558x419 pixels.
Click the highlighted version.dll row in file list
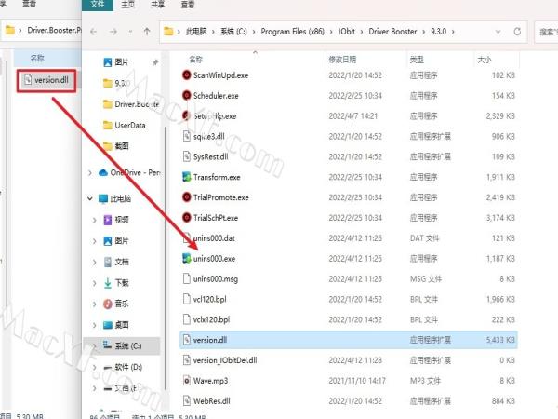(x=349, y=340)
